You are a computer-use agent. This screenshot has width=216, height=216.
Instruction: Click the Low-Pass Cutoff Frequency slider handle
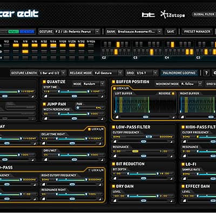pyautogui.click(x=148, y=137)
